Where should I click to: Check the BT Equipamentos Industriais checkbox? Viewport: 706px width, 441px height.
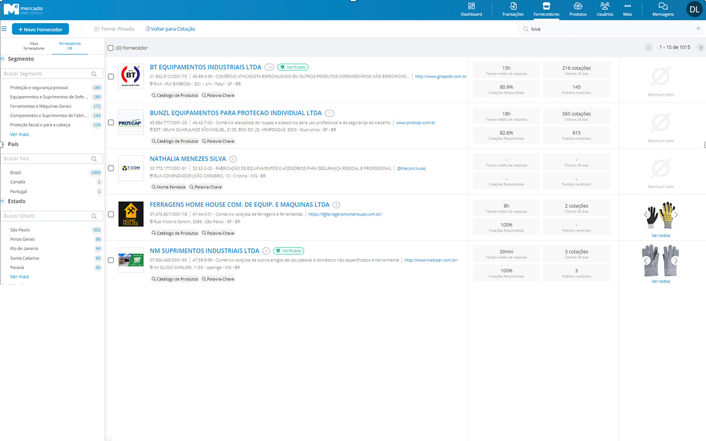click(x=111, y=76)
